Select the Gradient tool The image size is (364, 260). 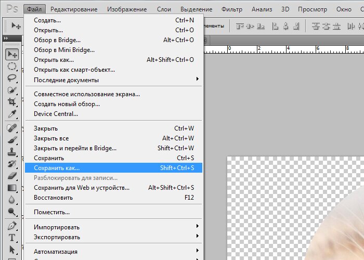(12, 188)
